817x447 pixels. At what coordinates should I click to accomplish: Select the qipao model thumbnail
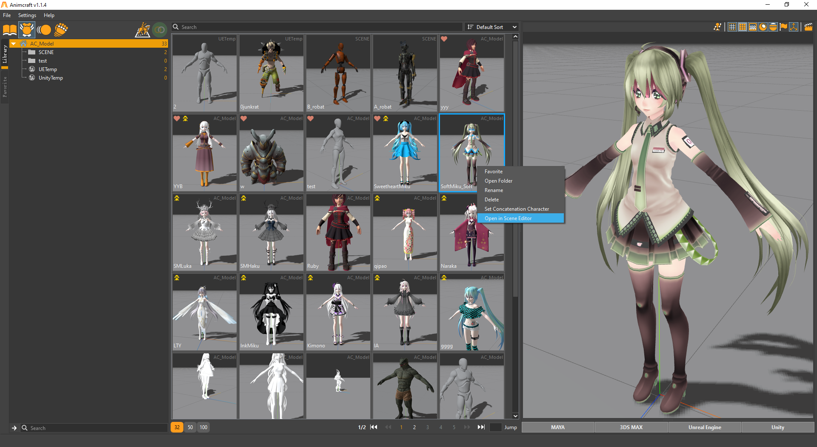coord(405,232)
